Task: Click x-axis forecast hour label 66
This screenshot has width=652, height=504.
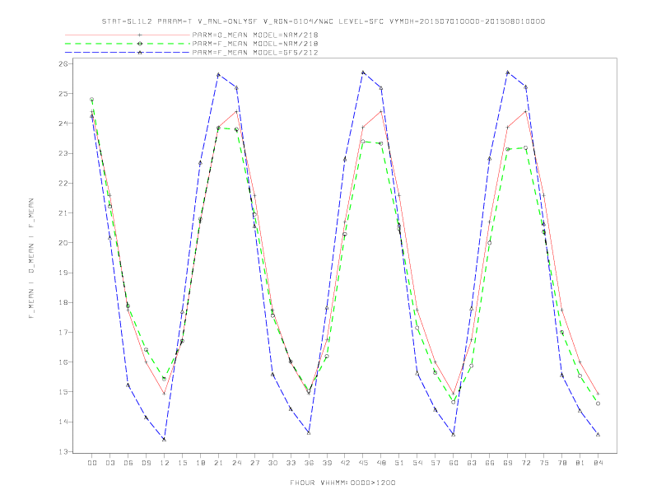Action: click(x=490, y=463)
